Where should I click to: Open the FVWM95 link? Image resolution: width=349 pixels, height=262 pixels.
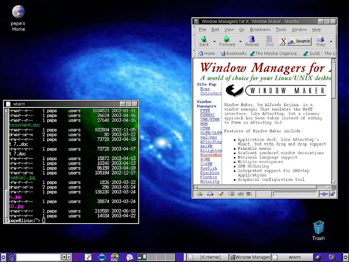(x=207, y=115)
